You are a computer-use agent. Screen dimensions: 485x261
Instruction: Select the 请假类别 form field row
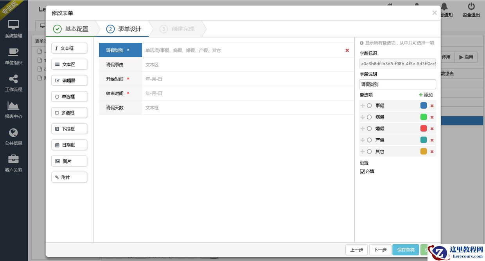[226, 50]
